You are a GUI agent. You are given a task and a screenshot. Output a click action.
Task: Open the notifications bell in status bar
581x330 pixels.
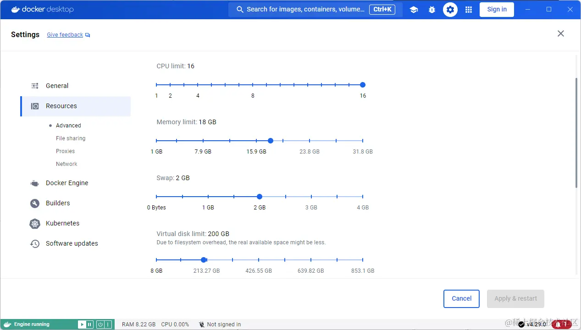click(x=558, y=324)
